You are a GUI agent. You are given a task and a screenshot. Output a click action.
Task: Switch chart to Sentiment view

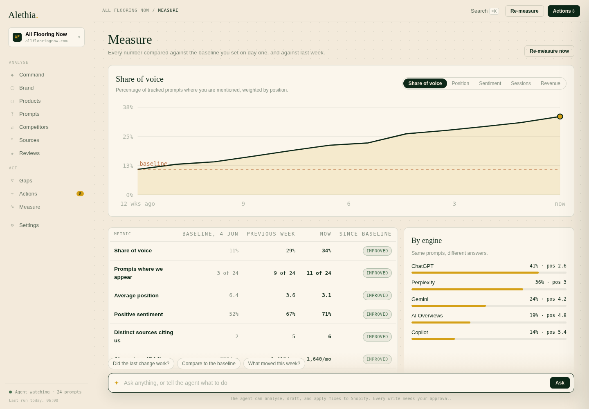[x=490, y=83]
